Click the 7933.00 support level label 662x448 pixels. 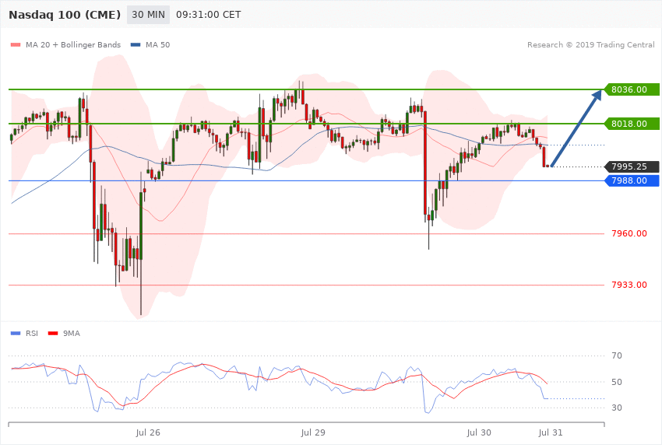[629, 285]
